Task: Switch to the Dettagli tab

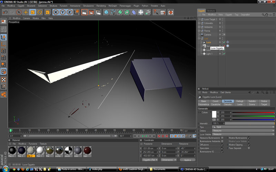Action: pos(240,101)
